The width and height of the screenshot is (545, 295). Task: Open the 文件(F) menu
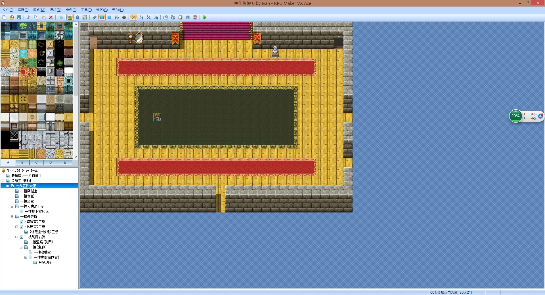[x=8, y=10]
